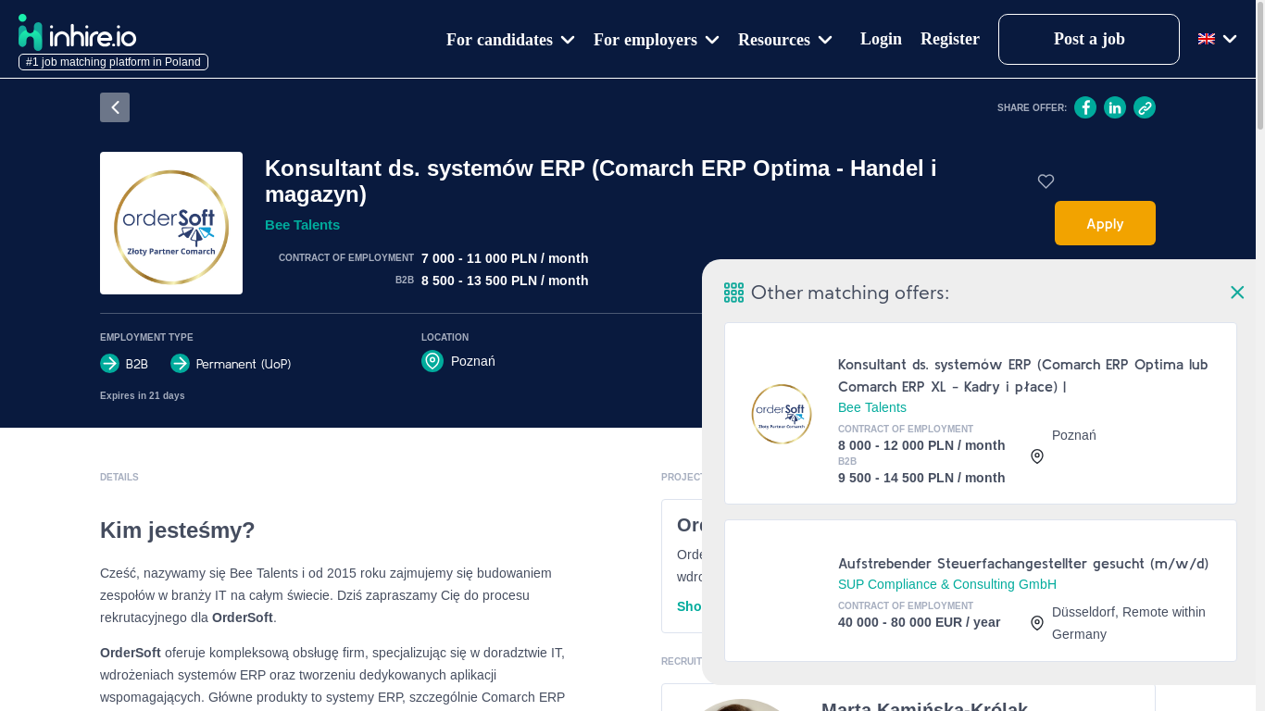
Task: Click the Post a job button
Action: [1089, 39]
